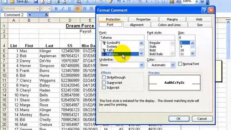Screen dimensions: 231x130
Task: Click the Chart Wizard icon
Action: [x=172, y=1]
